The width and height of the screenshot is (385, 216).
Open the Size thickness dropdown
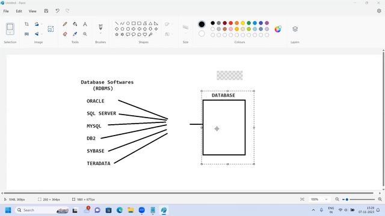tap(186, 28)
